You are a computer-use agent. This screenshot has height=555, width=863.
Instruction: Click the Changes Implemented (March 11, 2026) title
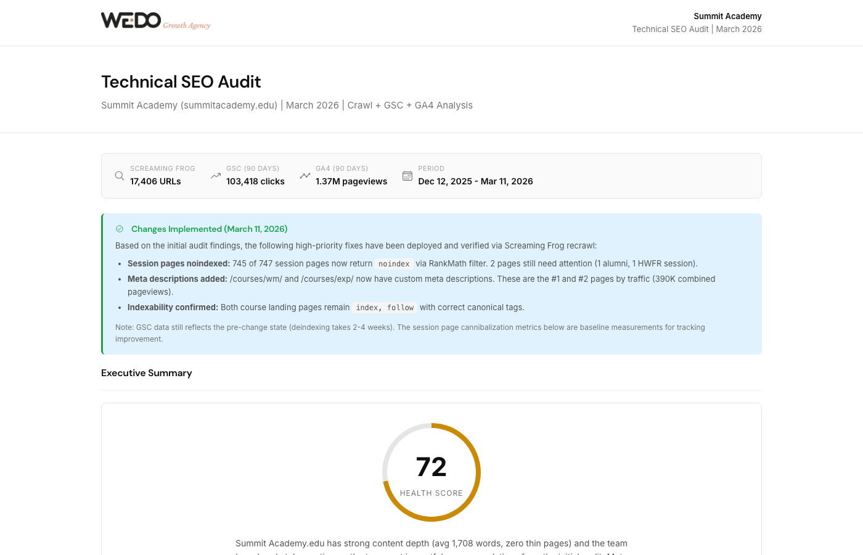coord(209,229)
